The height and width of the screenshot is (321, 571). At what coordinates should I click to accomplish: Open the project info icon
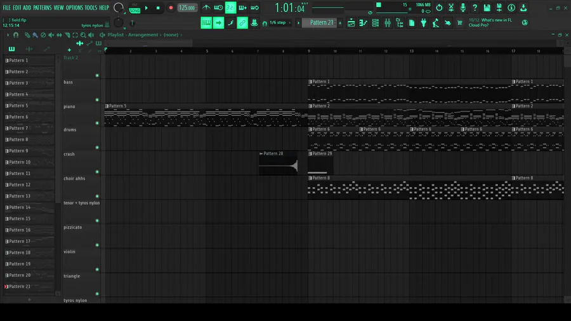511,8
